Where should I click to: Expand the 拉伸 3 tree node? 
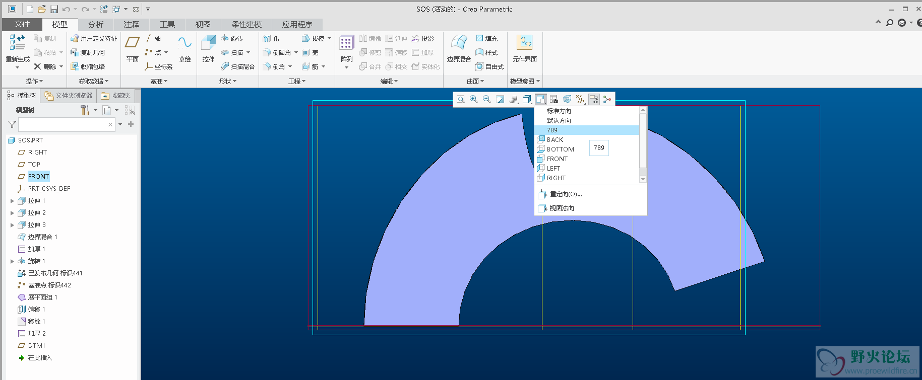[x=12, y=225]
